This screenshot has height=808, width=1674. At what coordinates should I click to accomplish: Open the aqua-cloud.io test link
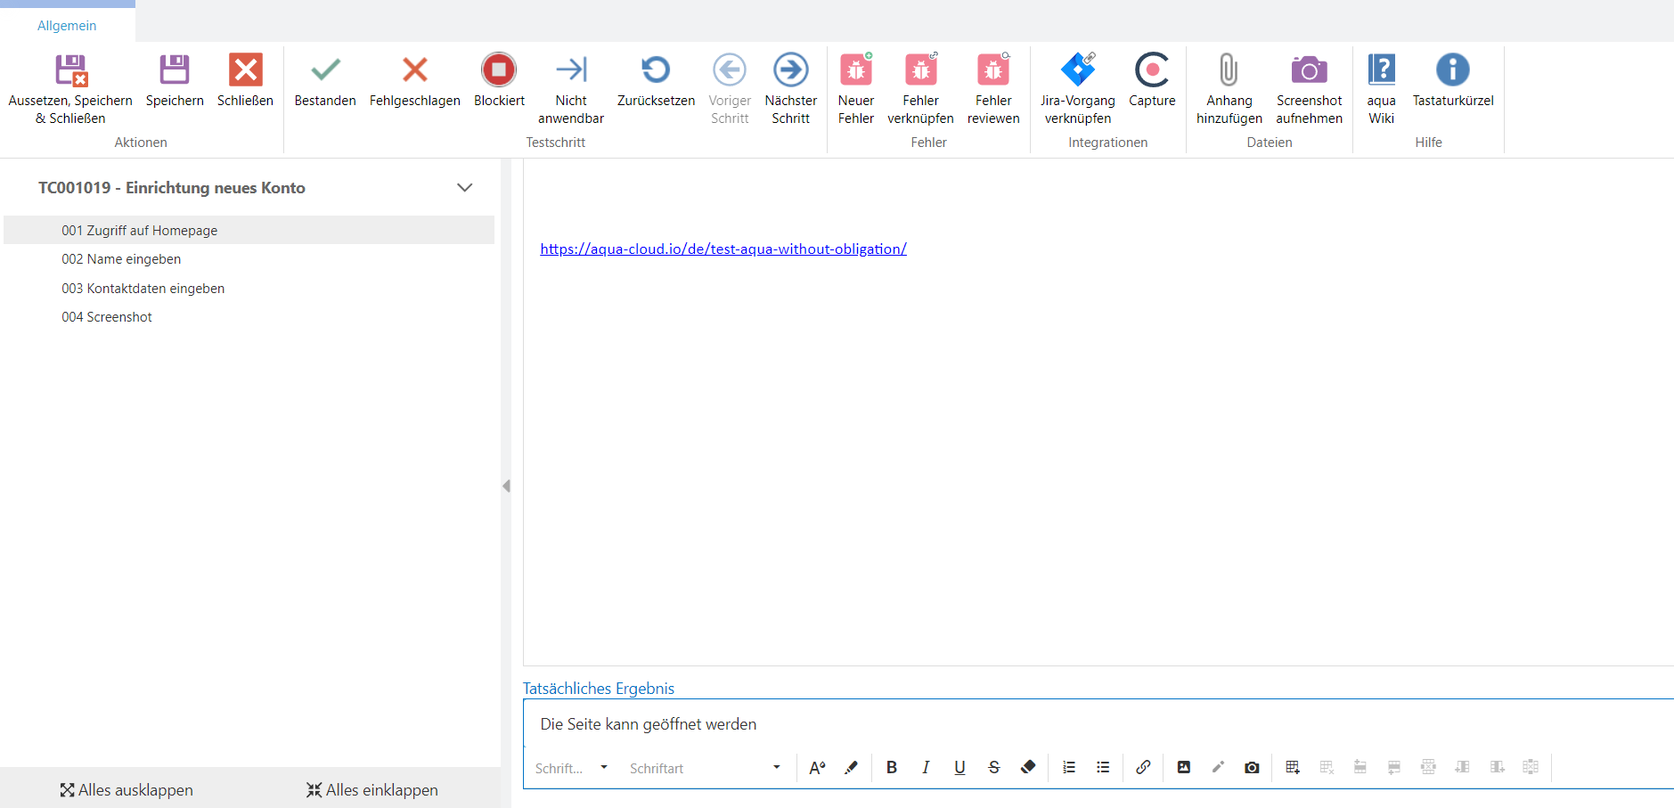pos(723,249)
